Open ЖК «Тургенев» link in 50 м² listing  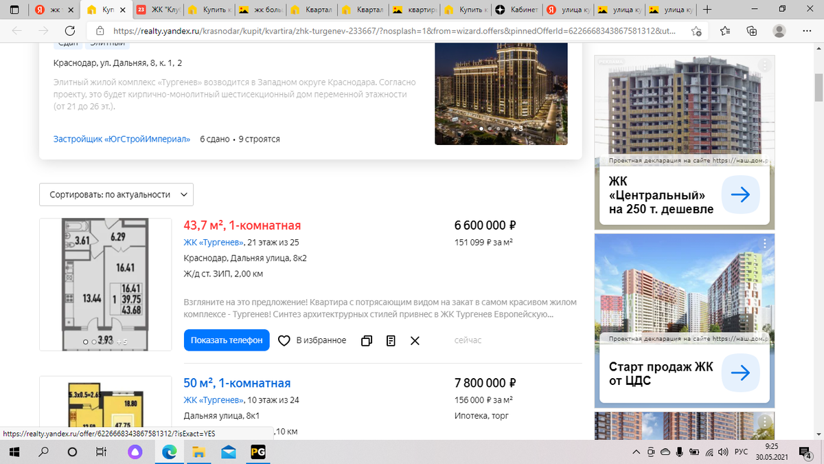[x=214, y=399]
